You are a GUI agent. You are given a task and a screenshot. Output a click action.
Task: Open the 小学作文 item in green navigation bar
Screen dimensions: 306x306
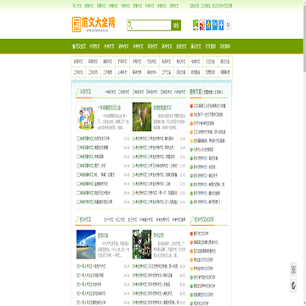point(94,47)
